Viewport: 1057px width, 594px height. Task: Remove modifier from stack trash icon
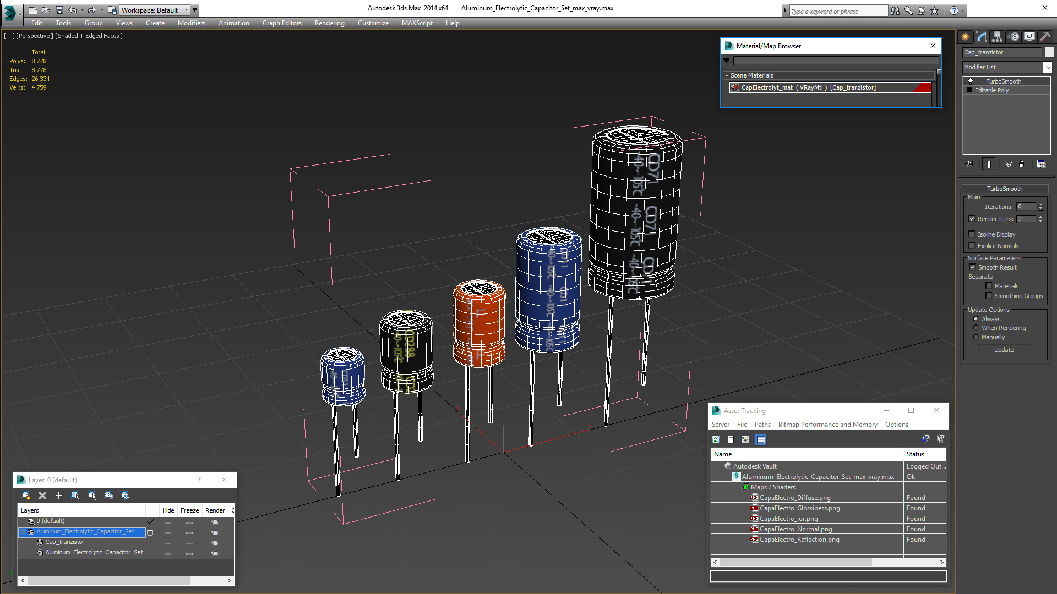[x=1022, y=164]
